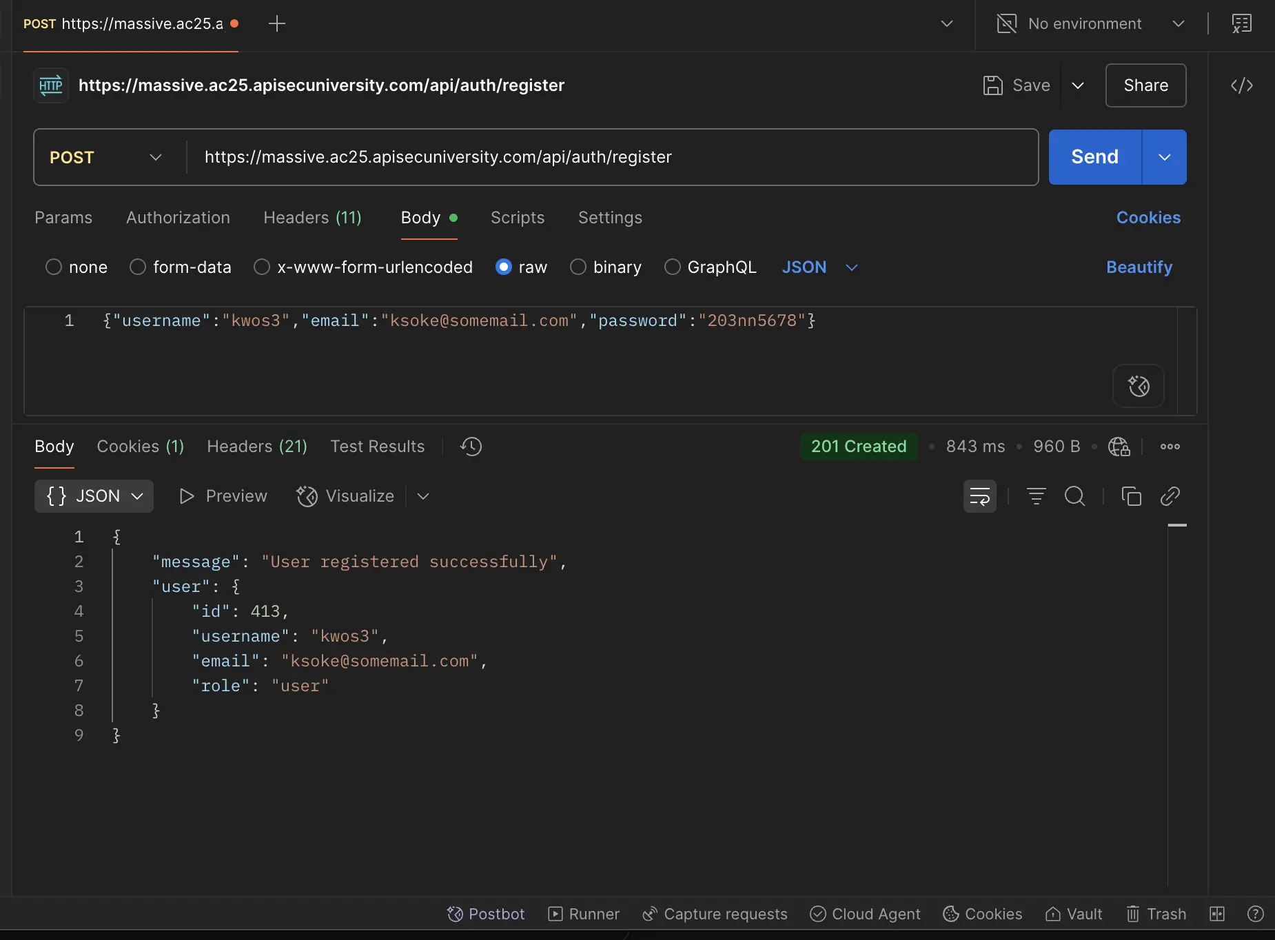The height and width of the screenshot is (940, 1275).
Task: Switch to the Params tab
Action: (63, 218)
